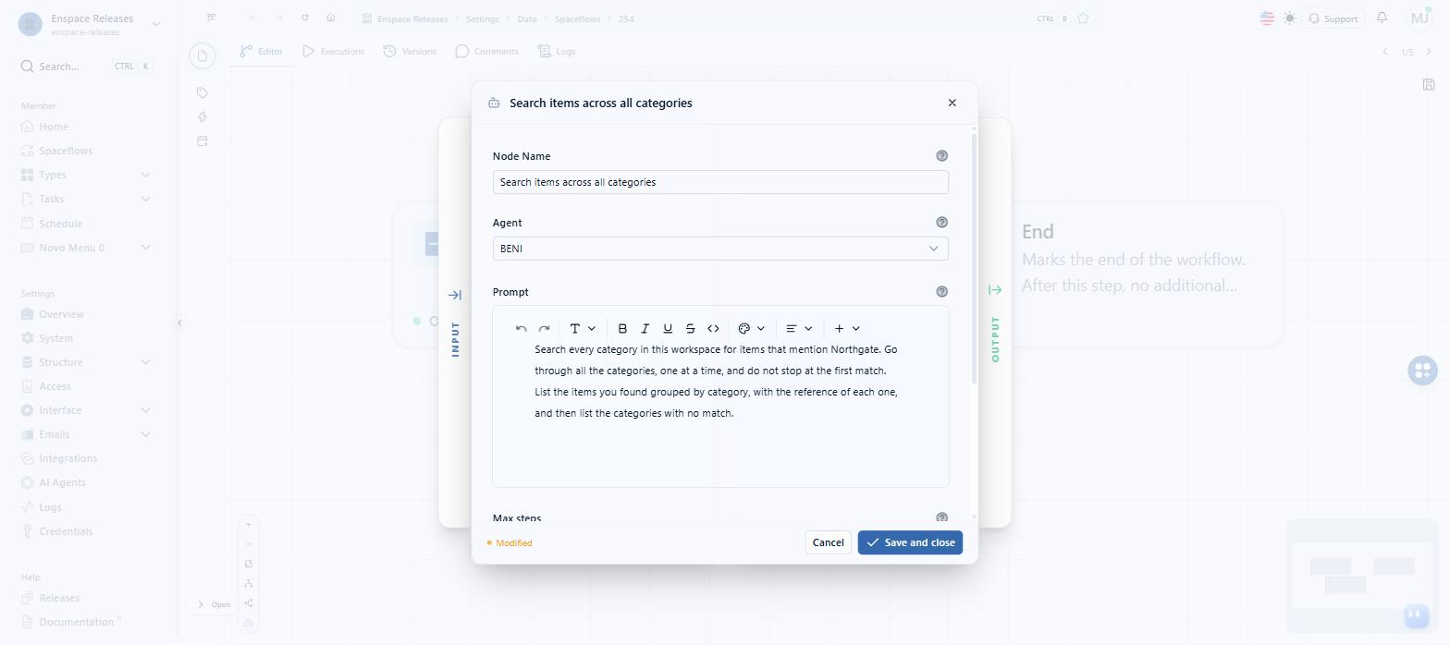Toggle italic formatting in prompt editor

(x=645, y=328)
